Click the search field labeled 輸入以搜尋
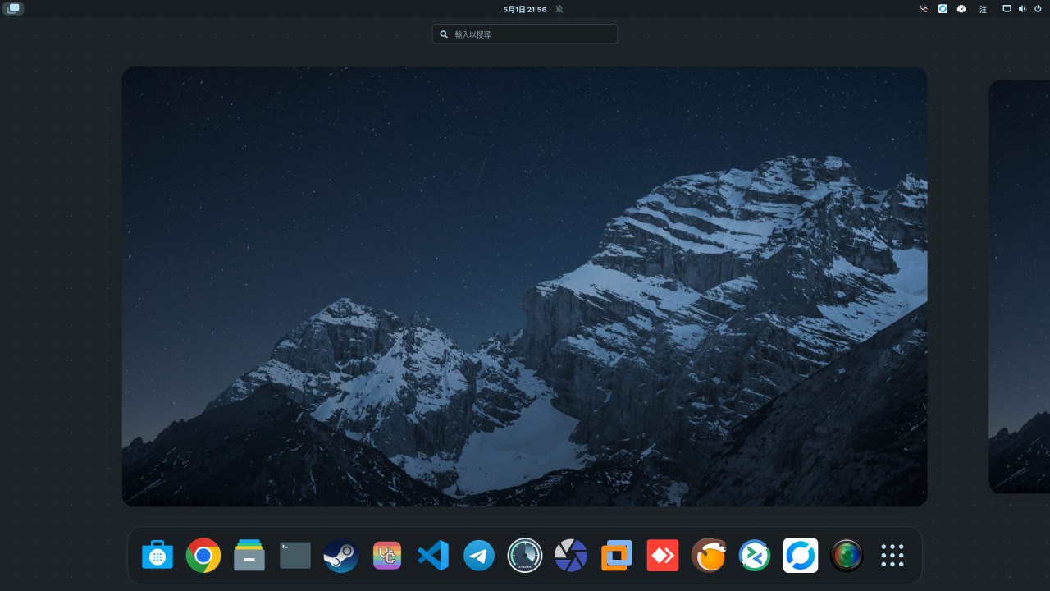Viewport: 1050px width, 591px height. pyautogui.click(x=525, y=34)
